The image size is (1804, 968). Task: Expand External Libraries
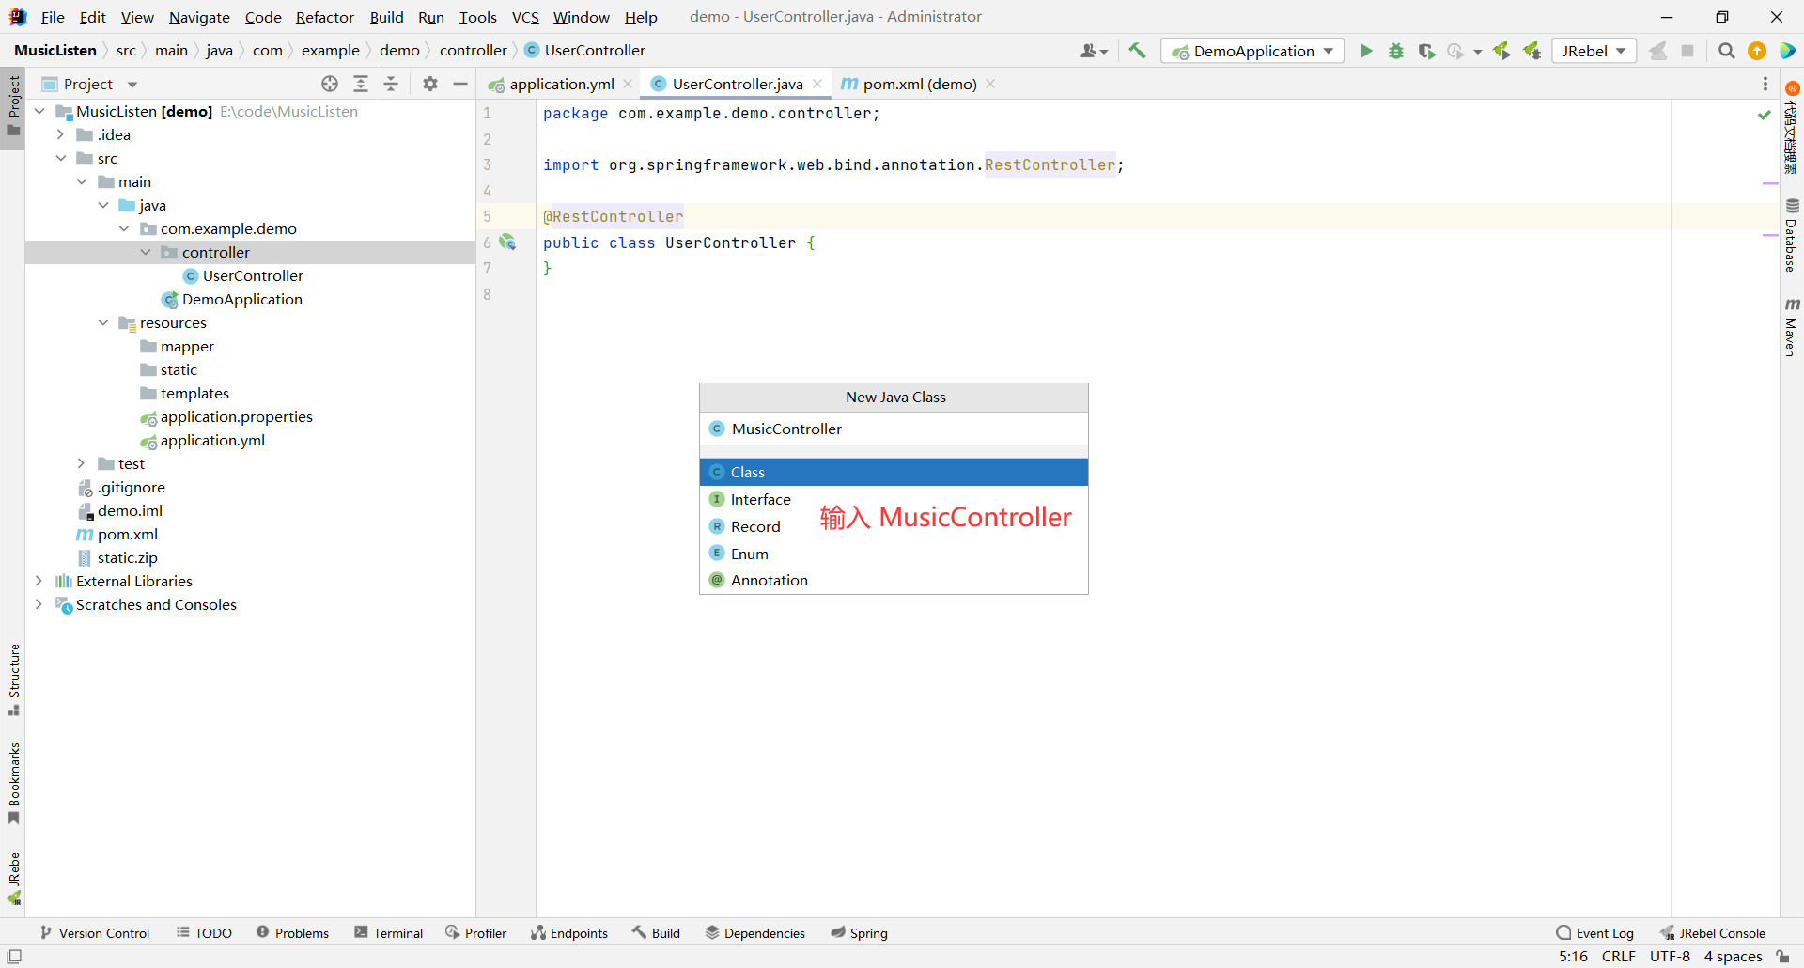coord(39,581)
